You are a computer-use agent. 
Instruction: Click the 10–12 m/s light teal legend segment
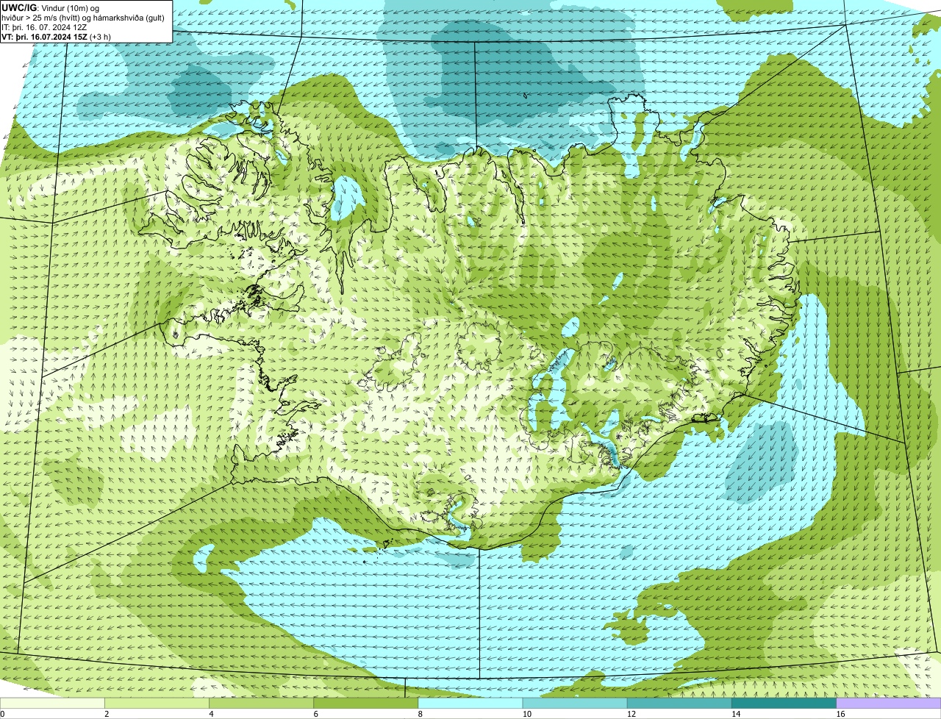pos(575,704)
